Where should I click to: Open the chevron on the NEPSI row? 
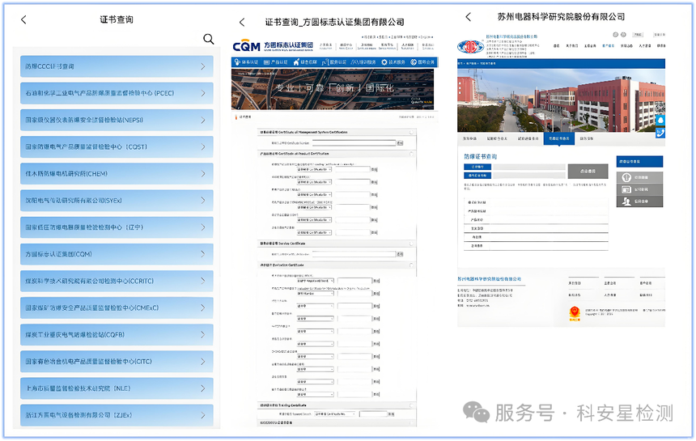pyautogui.click(x=203, y=121)
